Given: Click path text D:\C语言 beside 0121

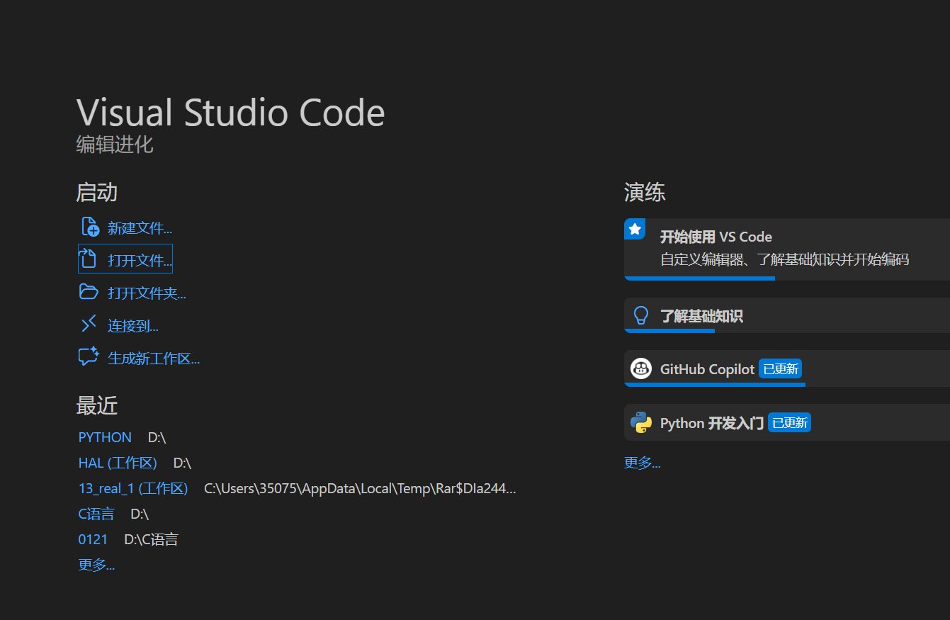Looking at the screenshot, I should pos(151,539).
